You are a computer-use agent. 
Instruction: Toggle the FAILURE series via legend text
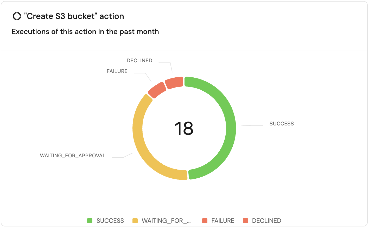coord(223,221)
